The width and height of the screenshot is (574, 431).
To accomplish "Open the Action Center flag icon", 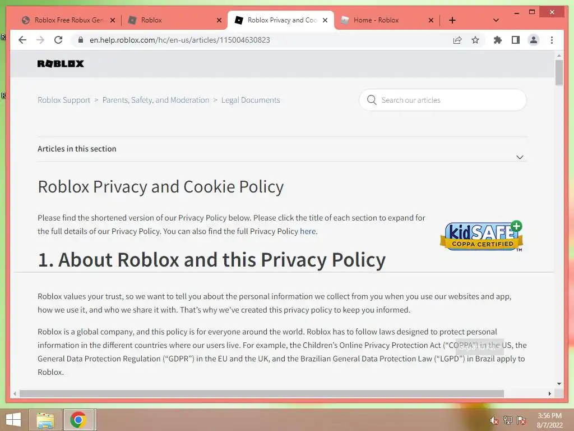I will point(521,420).
